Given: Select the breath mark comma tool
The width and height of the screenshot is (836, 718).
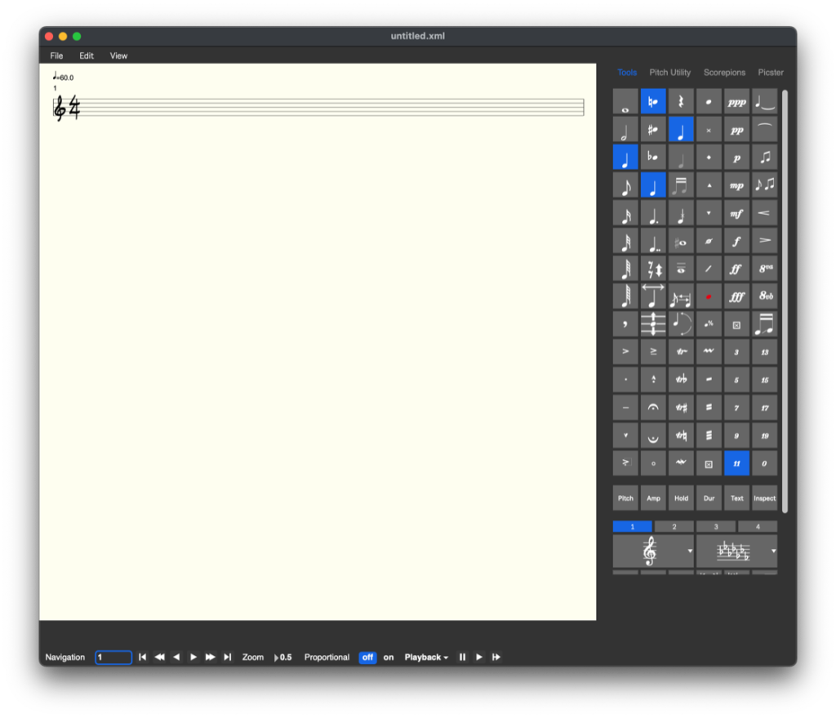Looking at the screenshot, I should 625,323.
